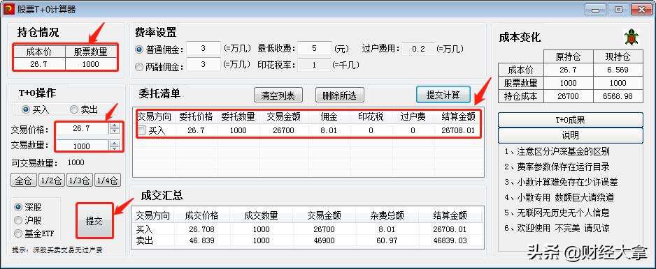Image resolution: width=656 pixels, height=269 pixels.
Task: Click 委托数量 column header
Action: (238, 117)
